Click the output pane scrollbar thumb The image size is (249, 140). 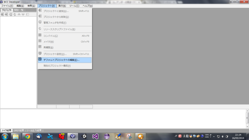pos(247,118)
